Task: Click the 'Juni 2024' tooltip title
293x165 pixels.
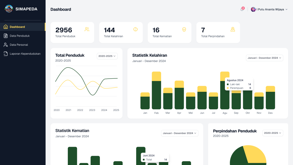Action: 149,156
